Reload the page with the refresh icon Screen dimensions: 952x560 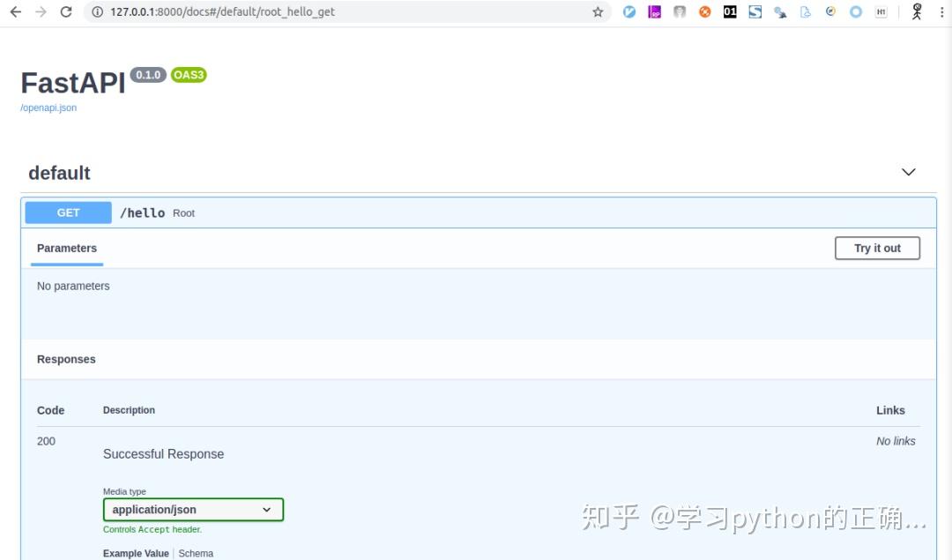tap(66, 11)
